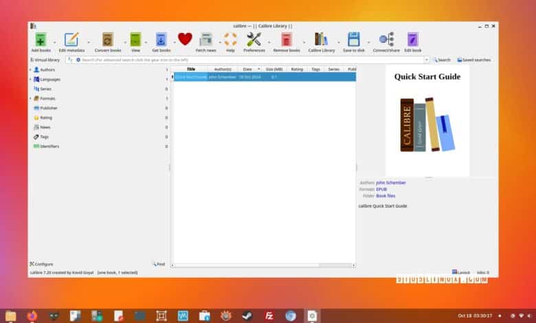Open the search box history dropdown arrow
Image resolution: width=536 pixels, height=323 pixels.
click(426, 60)
